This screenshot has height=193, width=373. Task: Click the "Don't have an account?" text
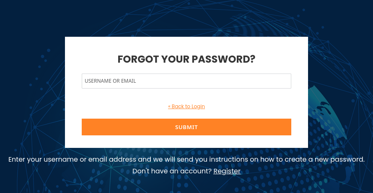click(172, 171)
